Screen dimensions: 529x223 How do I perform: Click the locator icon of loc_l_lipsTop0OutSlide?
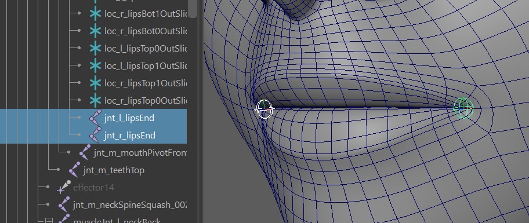click(x=96, y=48)
